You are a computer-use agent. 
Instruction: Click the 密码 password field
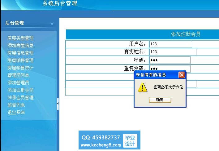point(170,60)
